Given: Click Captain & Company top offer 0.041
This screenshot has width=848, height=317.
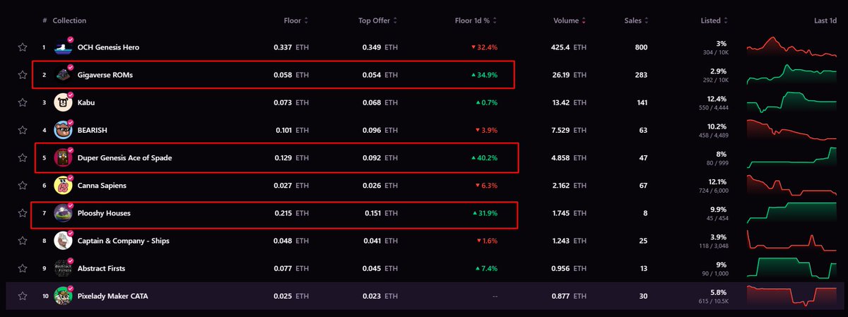Looking at the screenshot, I should 382,241.
